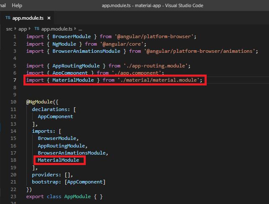Click the app breadcrumb segment

[23, 29]
